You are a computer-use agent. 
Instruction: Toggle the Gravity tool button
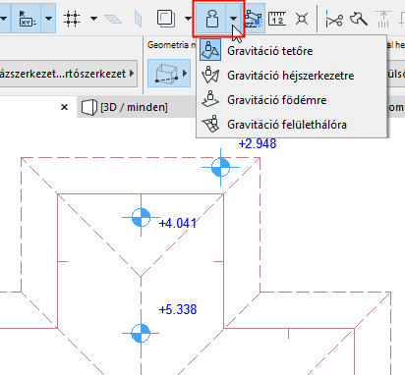[x=211, y=19]
